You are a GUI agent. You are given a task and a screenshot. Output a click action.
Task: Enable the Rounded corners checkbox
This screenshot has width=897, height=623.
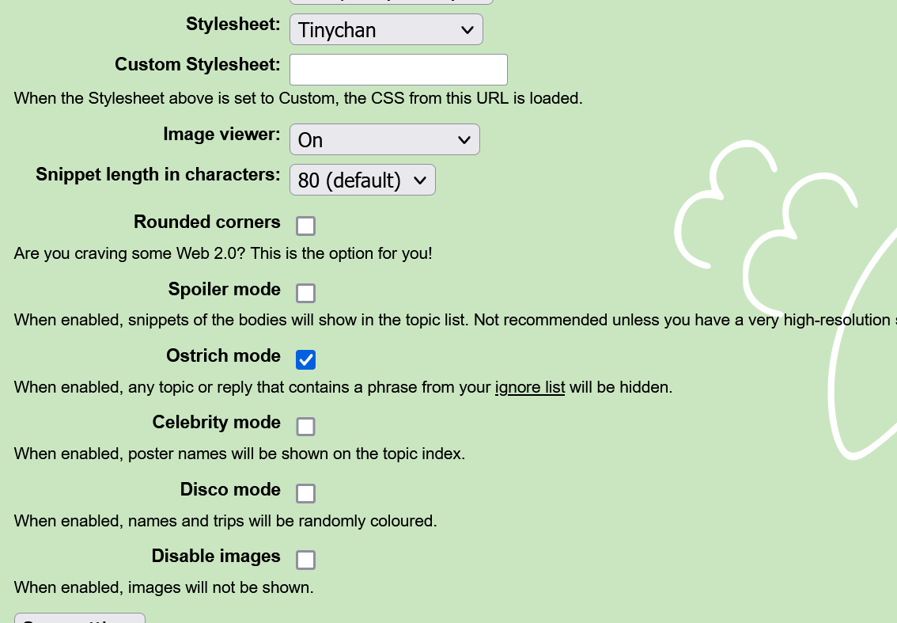click(x=305, y=226)
